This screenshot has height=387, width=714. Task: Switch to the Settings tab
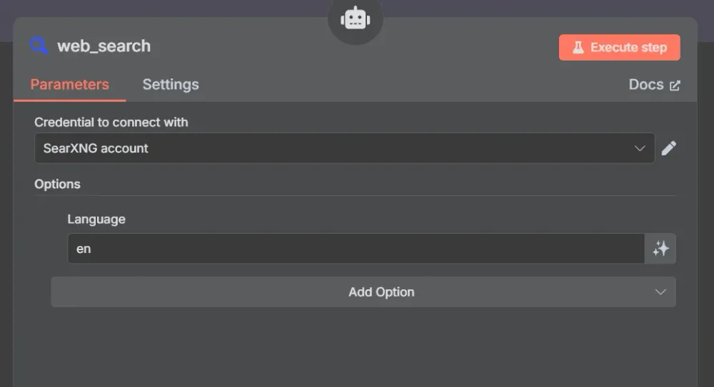pos(171,85)
